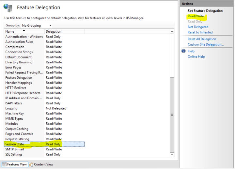
Task: Select the MIME Types row
Action: click(44, 118)
